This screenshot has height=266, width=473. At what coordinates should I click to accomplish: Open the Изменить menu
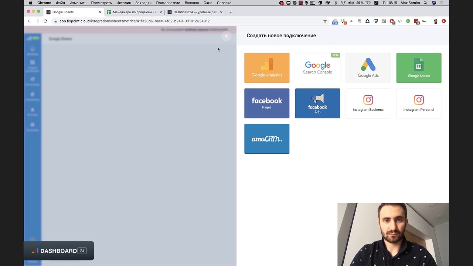(78, 3)
